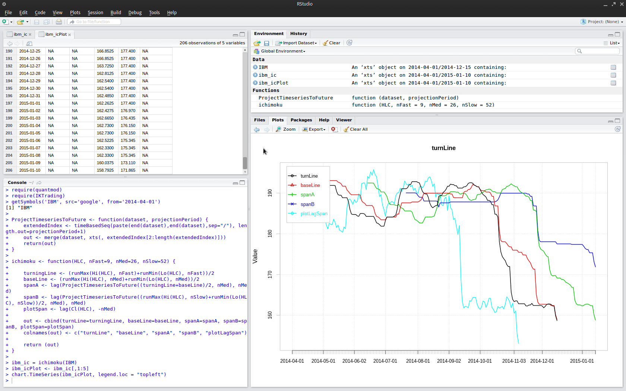This screenshot has height=391, width=626.
Task: Select the ichimoku function entry
Action: click(x=437, y=105)
